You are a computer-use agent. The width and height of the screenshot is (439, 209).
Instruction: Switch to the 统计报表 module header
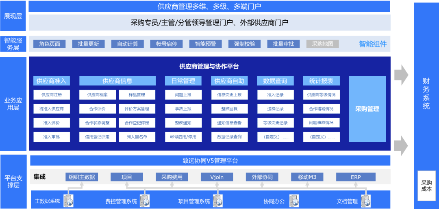pos(322,81)
